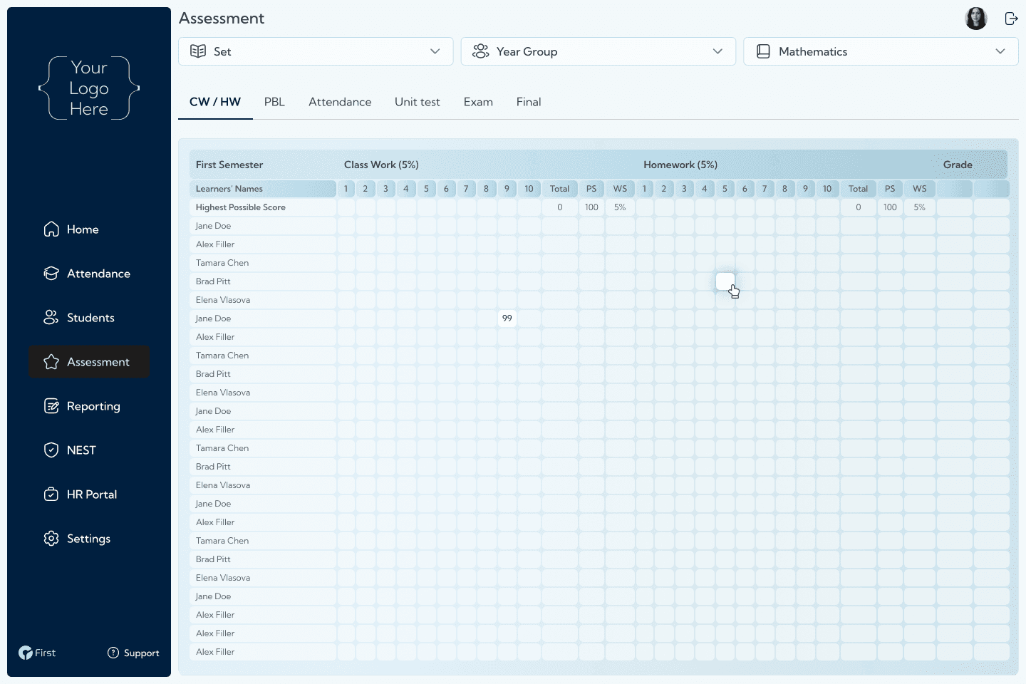Select the Home icon in the sidebar
Viewport: 1026px width, 684px height.
51,229
